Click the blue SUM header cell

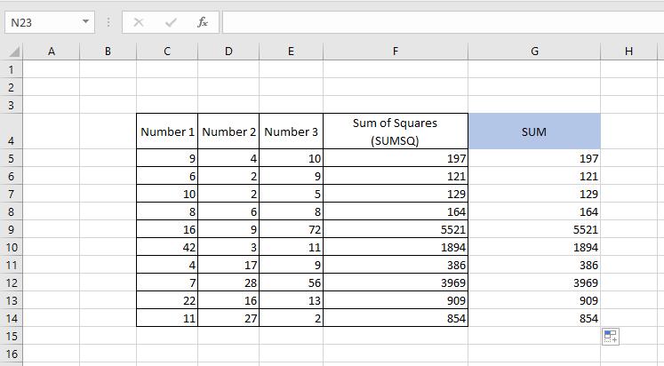tap(534, 131)
